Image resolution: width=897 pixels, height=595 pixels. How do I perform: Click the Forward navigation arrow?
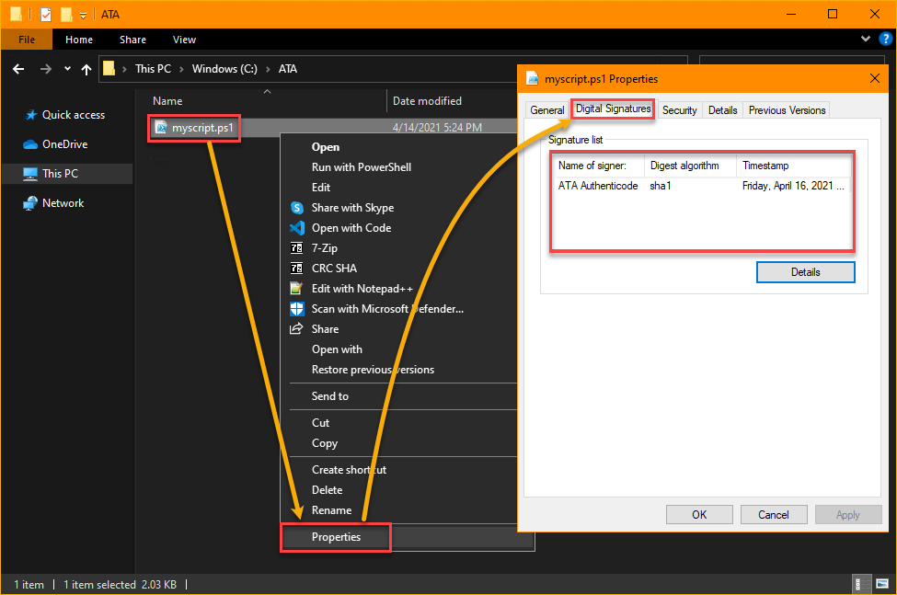point(46,69)
